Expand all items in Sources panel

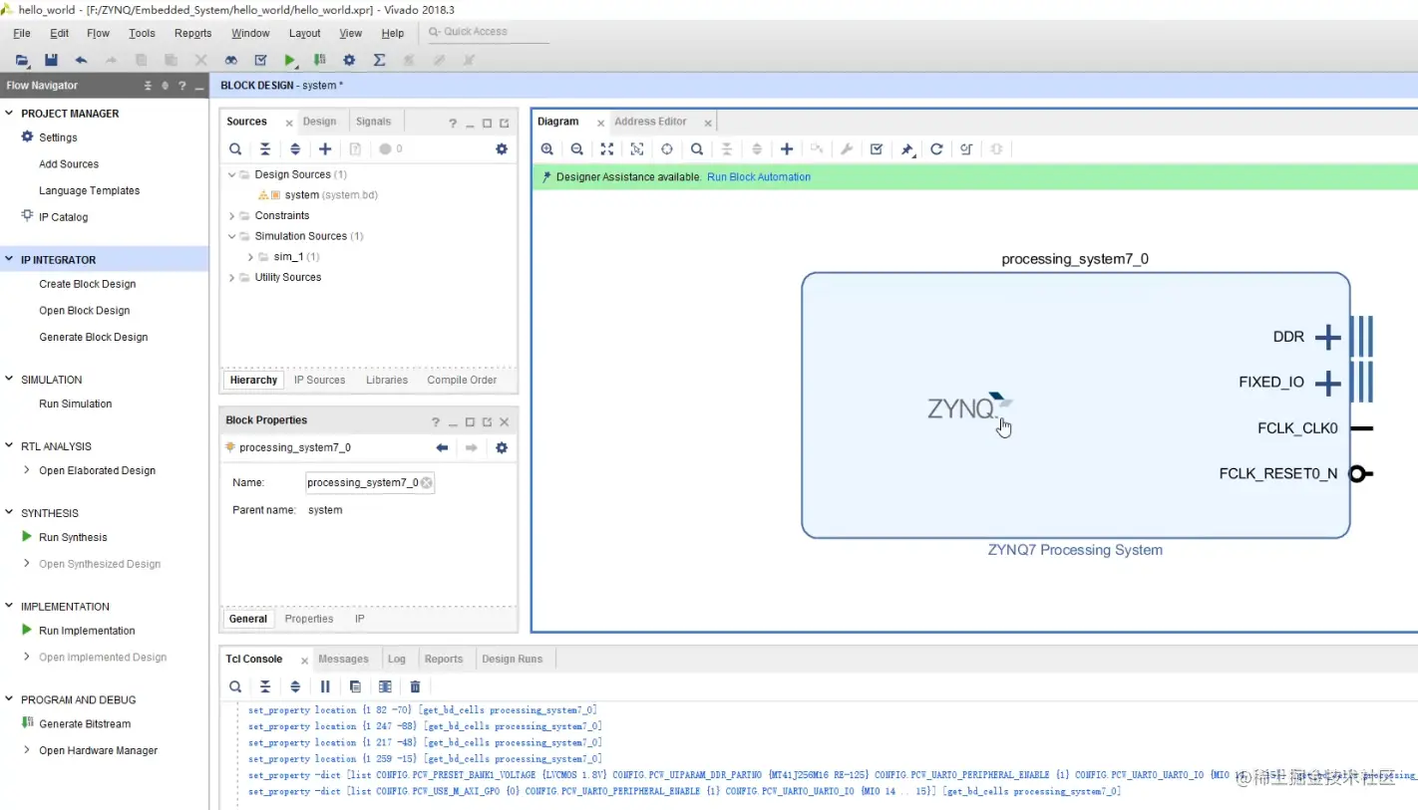coord(295,149)
